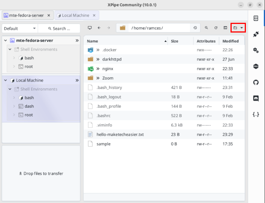Sort files by Modified column
The height and width of the screenshot is (203, 265).
coord(232,41)
